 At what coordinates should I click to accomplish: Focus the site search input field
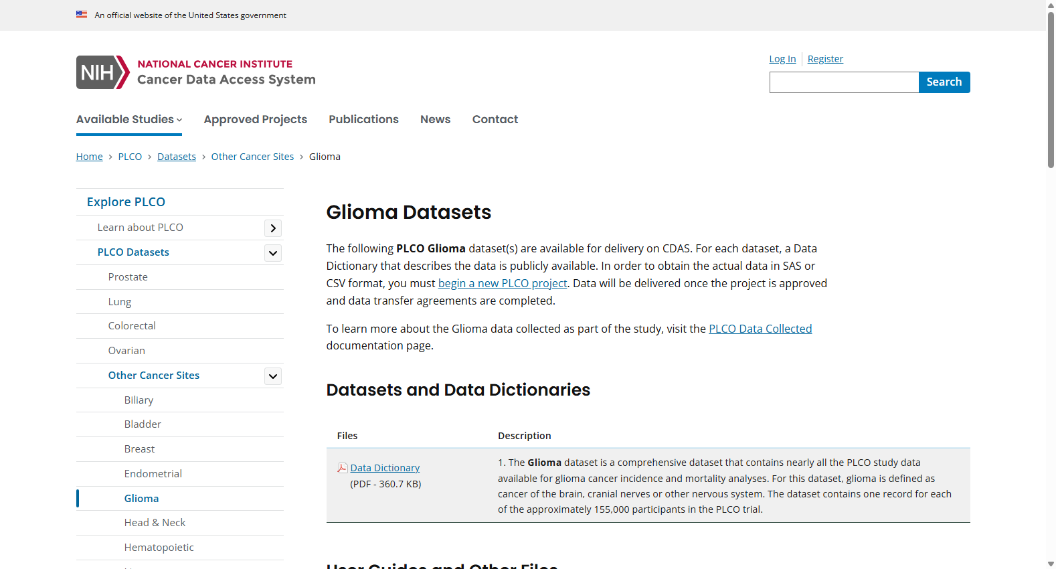(844, 82)
